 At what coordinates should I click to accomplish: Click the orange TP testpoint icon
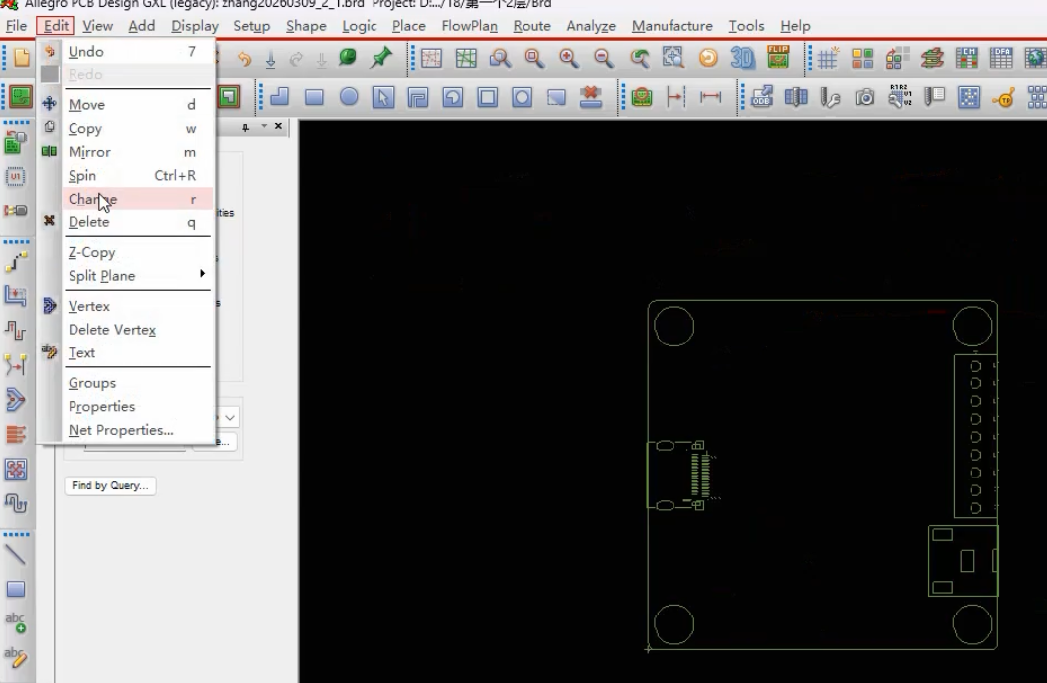pos(1003,98)
